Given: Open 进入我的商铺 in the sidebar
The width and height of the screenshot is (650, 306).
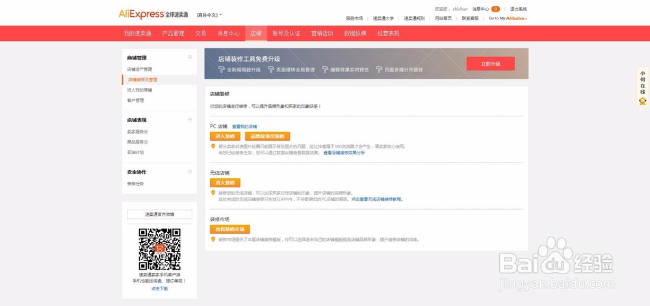Looking at the screenshot, I should pyautogui.click(x=139, y=90).
